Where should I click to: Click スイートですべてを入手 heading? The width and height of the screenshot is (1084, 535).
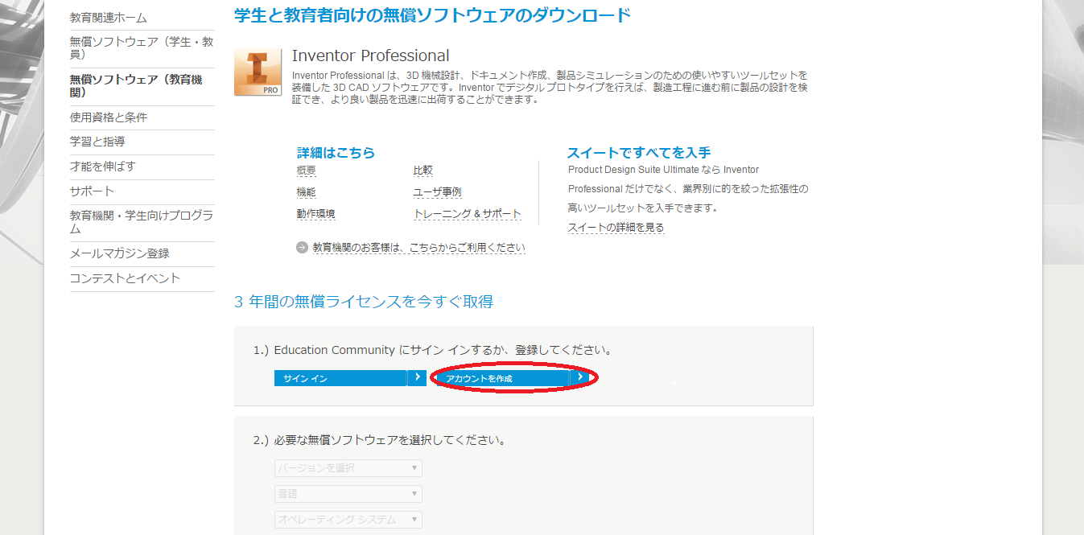pyautogui.click(x=639, y=153)
